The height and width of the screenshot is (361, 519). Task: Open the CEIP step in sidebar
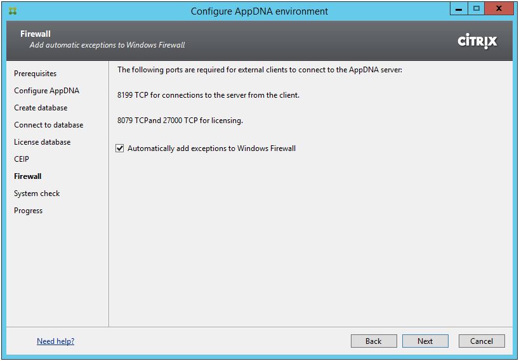(x=22, y=159)
